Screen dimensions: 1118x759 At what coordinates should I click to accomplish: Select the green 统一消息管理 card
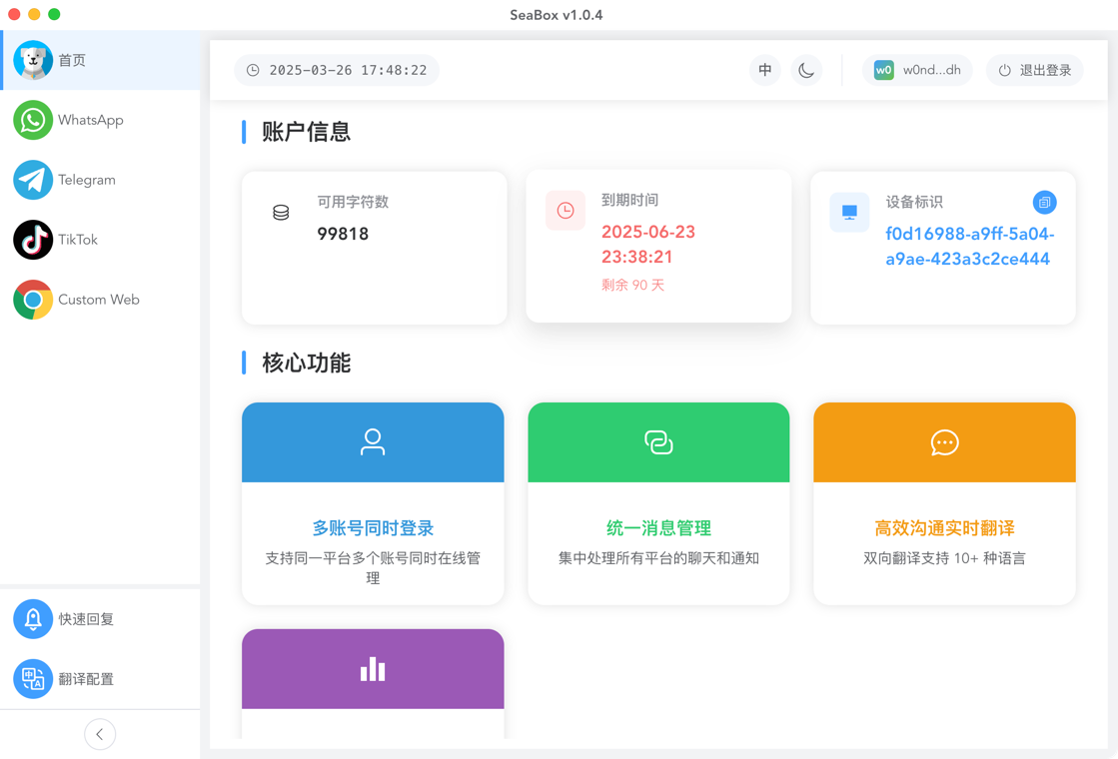coord(658,504)
